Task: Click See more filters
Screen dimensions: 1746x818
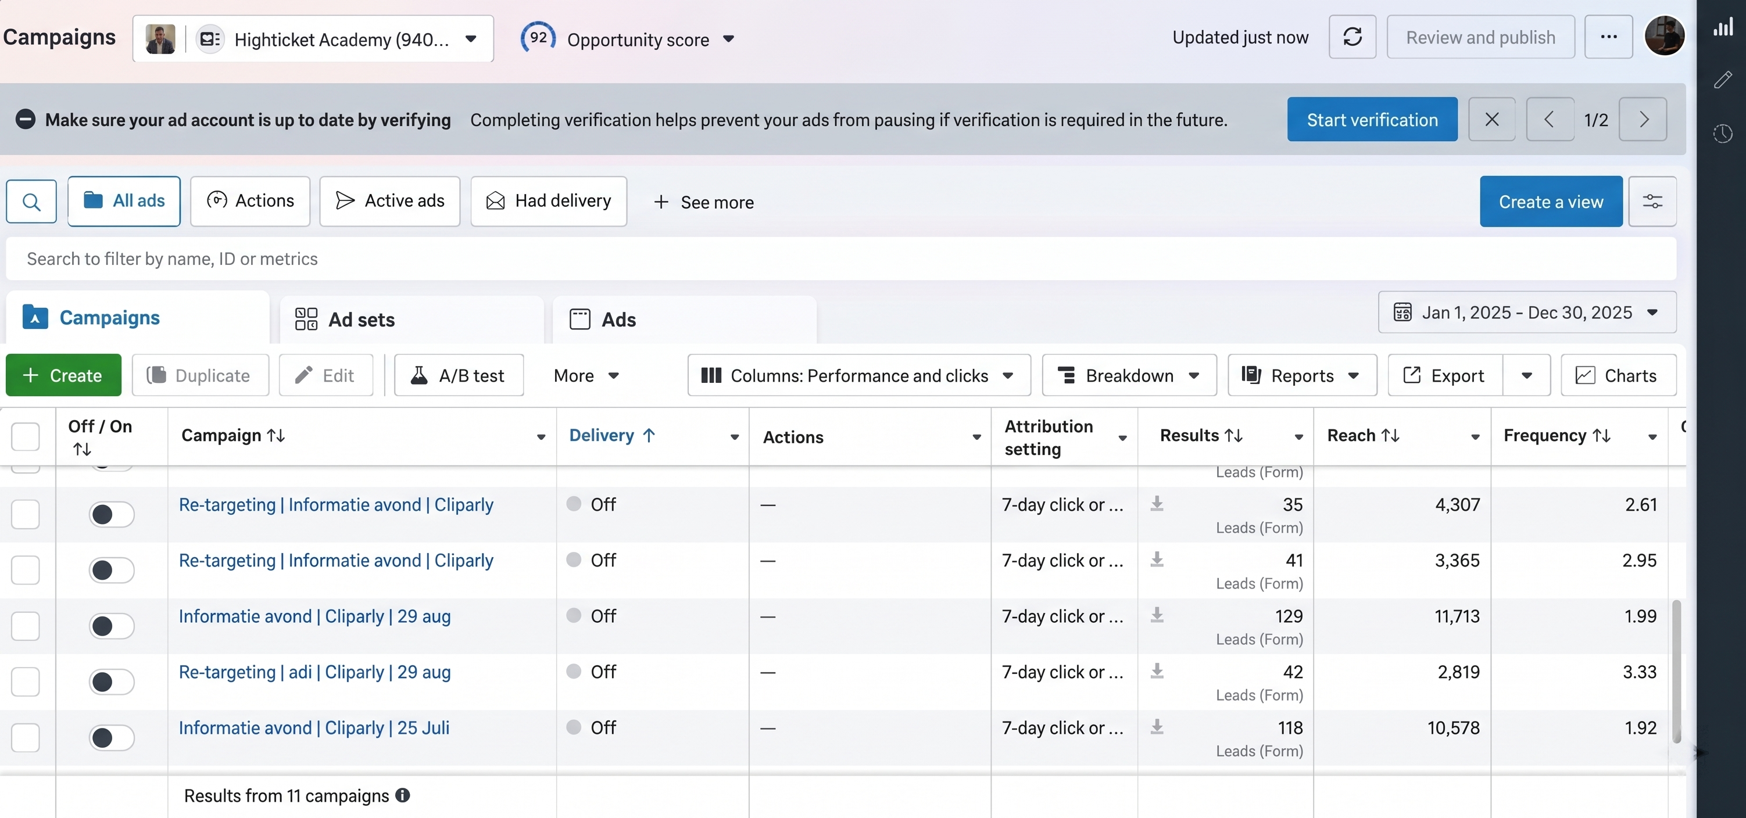Action: pos(703,202)
